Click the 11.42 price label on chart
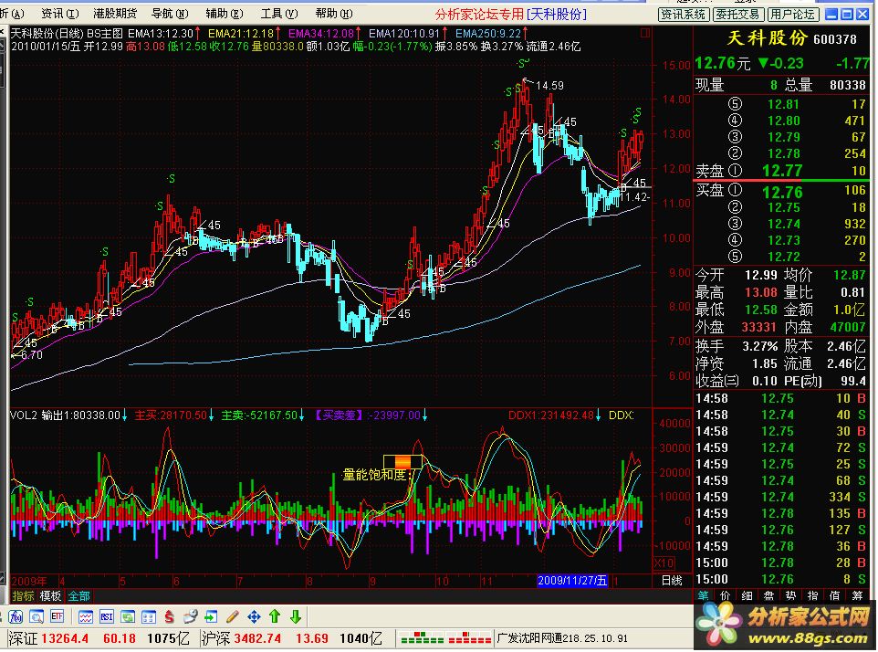878x652 pixels. point(632,197)
